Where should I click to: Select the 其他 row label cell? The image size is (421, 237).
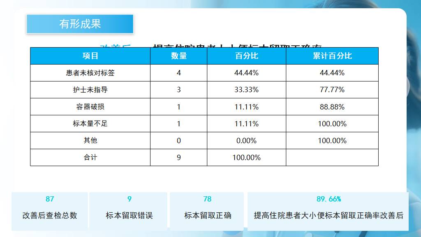coord(90,140)
